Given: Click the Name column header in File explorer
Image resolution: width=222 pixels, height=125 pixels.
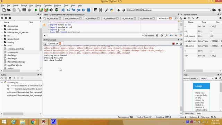Looking at the screenshot, I should coord(6,22).
